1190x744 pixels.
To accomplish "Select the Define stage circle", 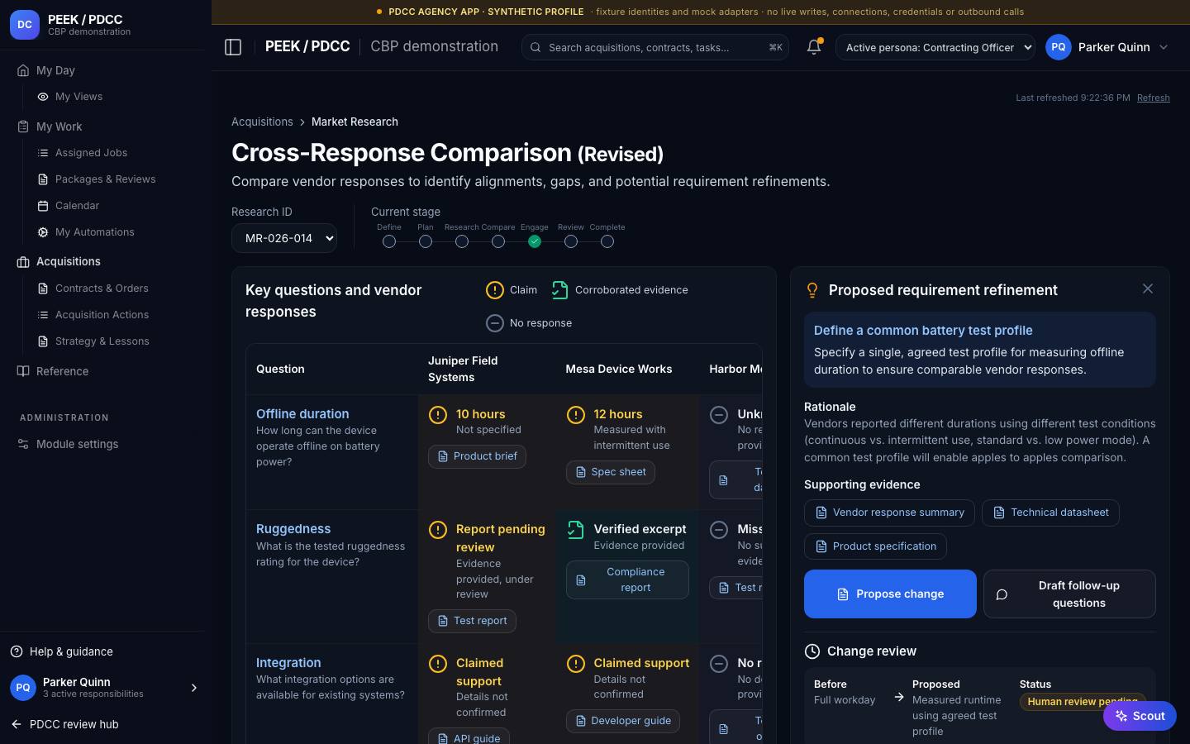I will [x=389, y=241].
